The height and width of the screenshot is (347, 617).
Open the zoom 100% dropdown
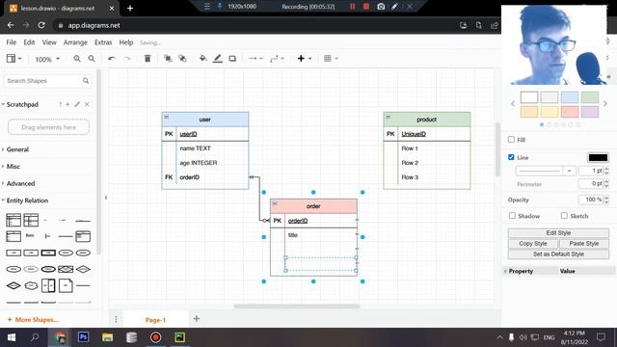click(x=47, y=59)
